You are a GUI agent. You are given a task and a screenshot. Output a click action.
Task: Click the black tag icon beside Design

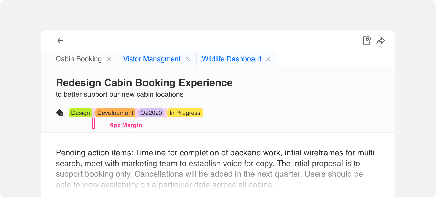point(60,113)
